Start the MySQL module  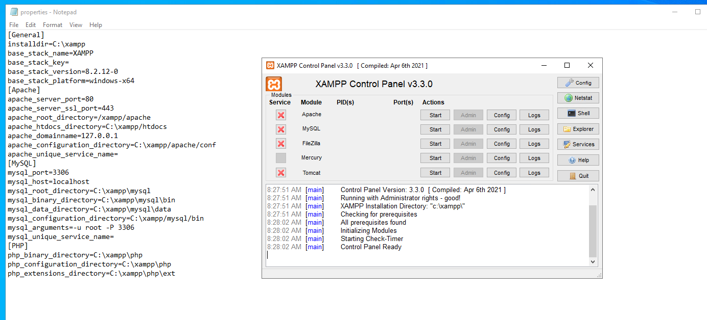[435, 129]
